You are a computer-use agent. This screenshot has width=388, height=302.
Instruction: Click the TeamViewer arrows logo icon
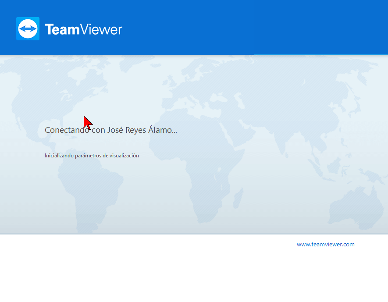tap(28, 28)
